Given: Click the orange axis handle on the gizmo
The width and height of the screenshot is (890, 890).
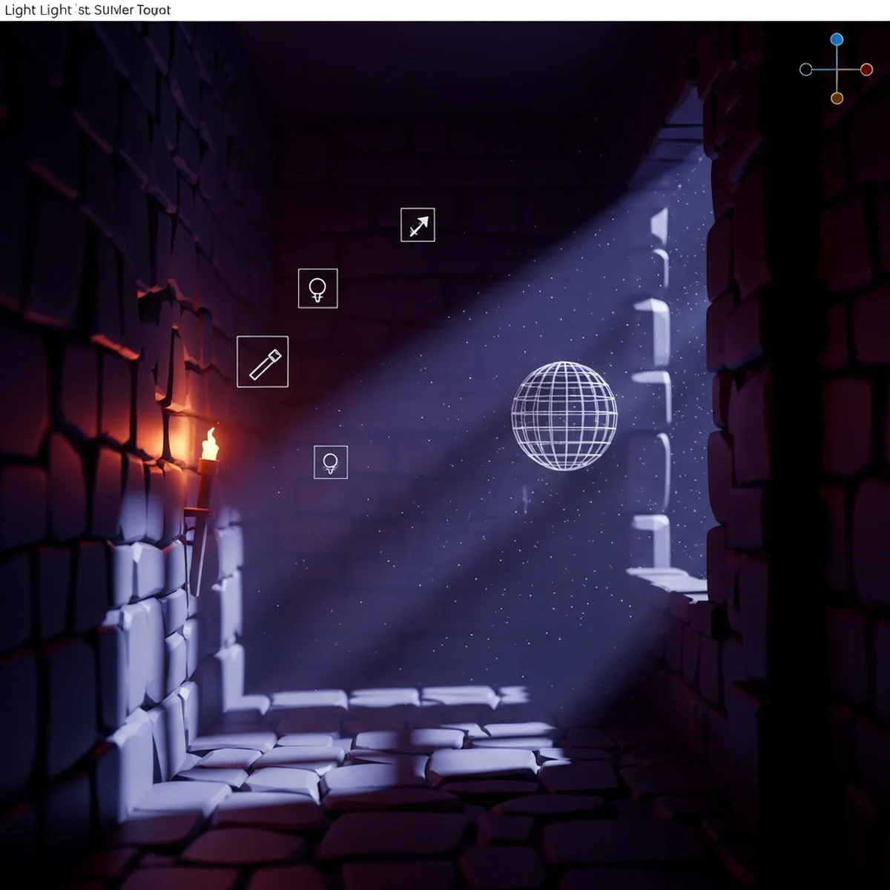Looking at the screenshot, I should pyautogui.click(x=837, y=99).
